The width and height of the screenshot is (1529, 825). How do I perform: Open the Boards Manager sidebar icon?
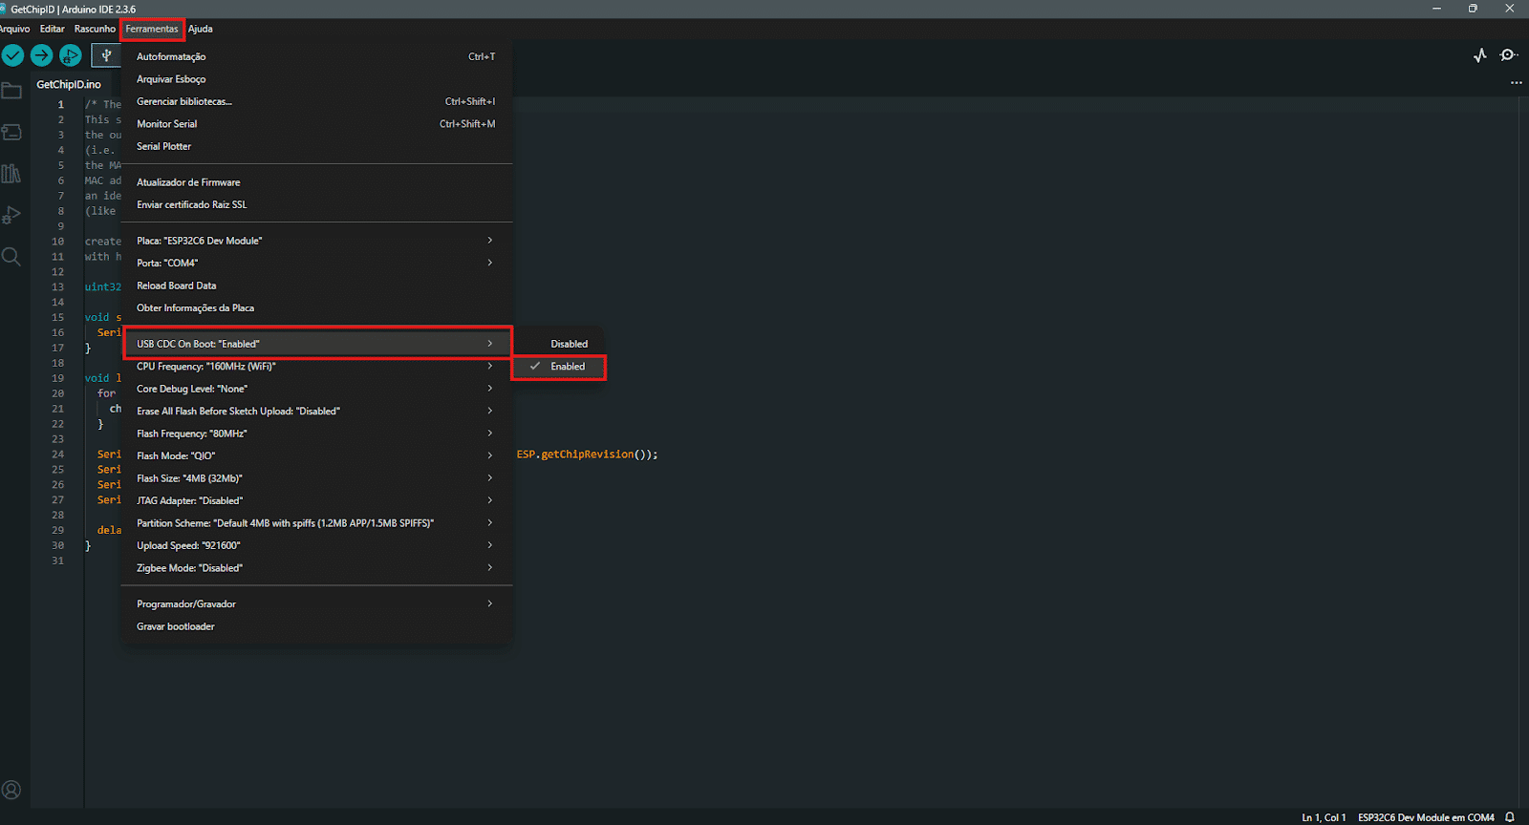(11, 133)
